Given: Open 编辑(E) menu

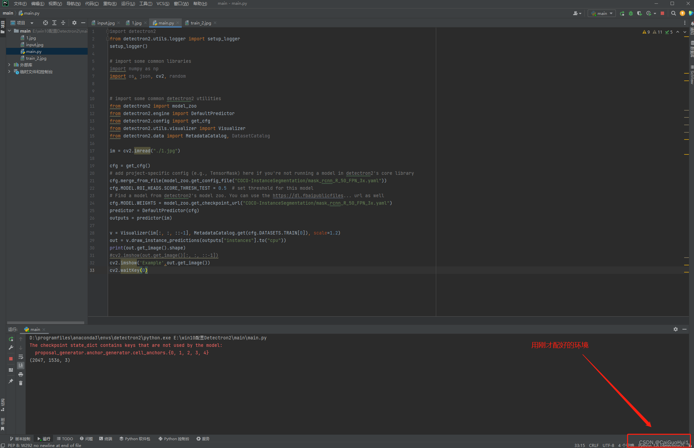Looking at the screenshot, I should tap(37, 3).
